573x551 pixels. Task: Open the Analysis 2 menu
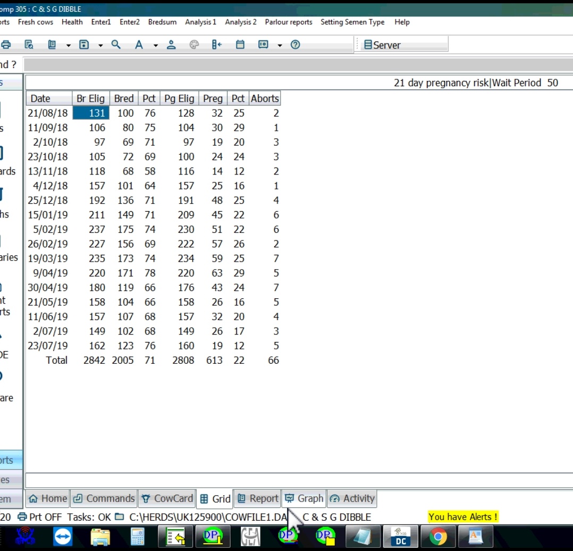click(241, 22)
